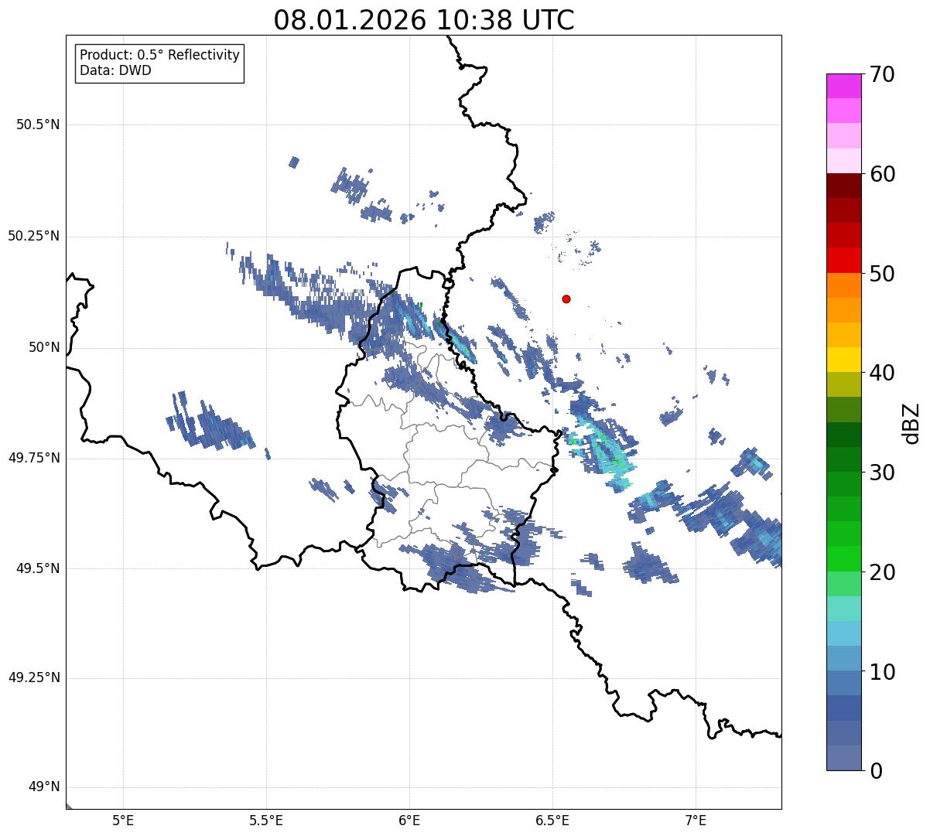This screenshot has height=836, width=930.
Task: Click the yellow colorbar swatch at 40 dBZ
Action: (x=843, y=360)
